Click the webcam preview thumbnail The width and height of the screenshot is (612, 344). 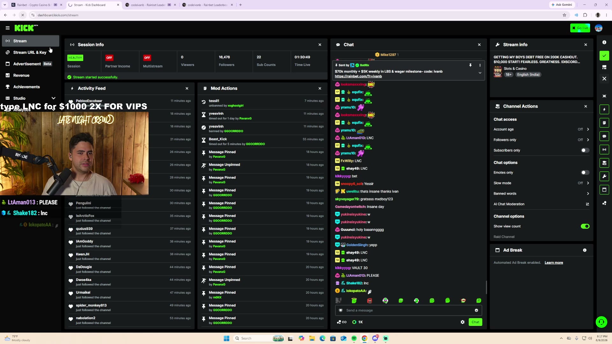(x=74, y=153)
